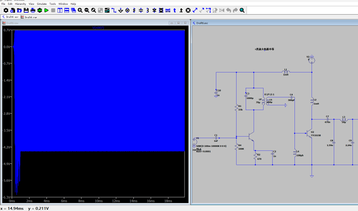This screenshot has width=358, height=211.
Task: Select resistor R1 15k in schematic
Action: [237, 107]
